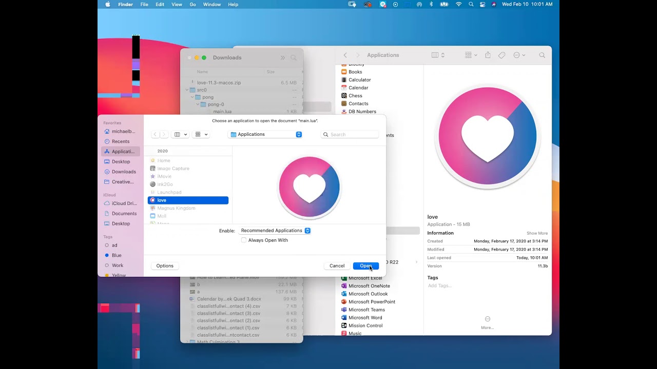The width and height of the screenshot is (657, 369).
Task: Open Desktop under Favorites in the sidebar
Action: coord(121,161)
